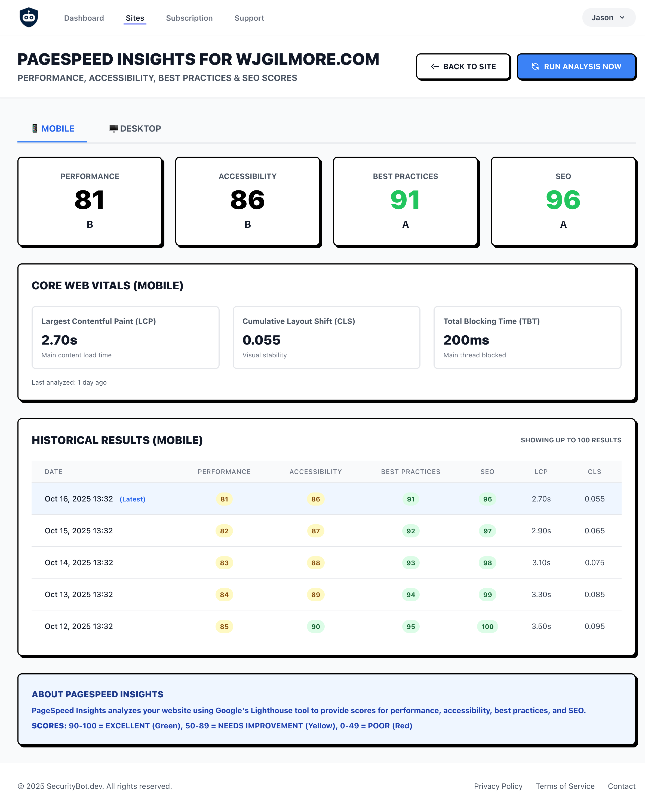Expand the Jason user menu chevron
The image size is (645, 809).
click(622, 18)
